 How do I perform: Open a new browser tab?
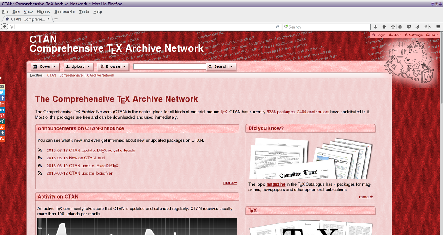[56, 19]
